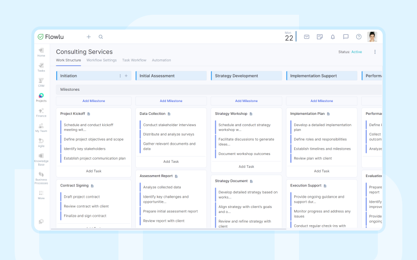The height and width of the screenshot is (260, 417).
Task: Open 'Draft project contract' task
Action: (82, 197)
